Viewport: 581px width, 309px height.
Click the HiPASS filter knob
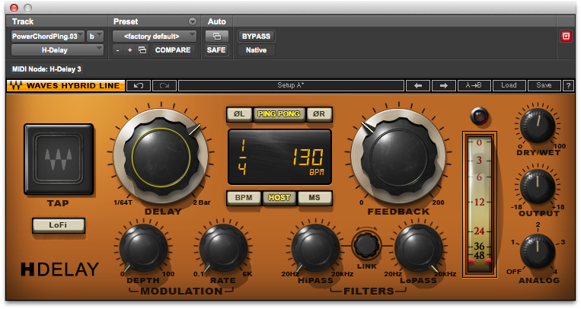316,247
